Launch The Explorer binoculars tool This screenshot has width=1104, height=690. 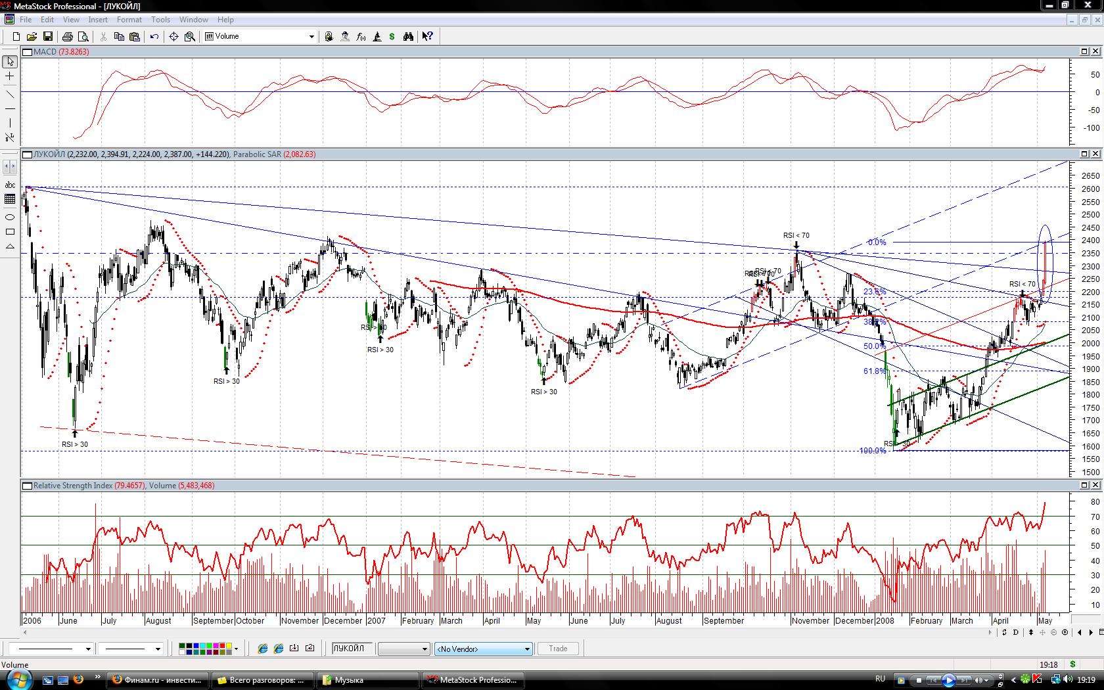click(408, 37)
